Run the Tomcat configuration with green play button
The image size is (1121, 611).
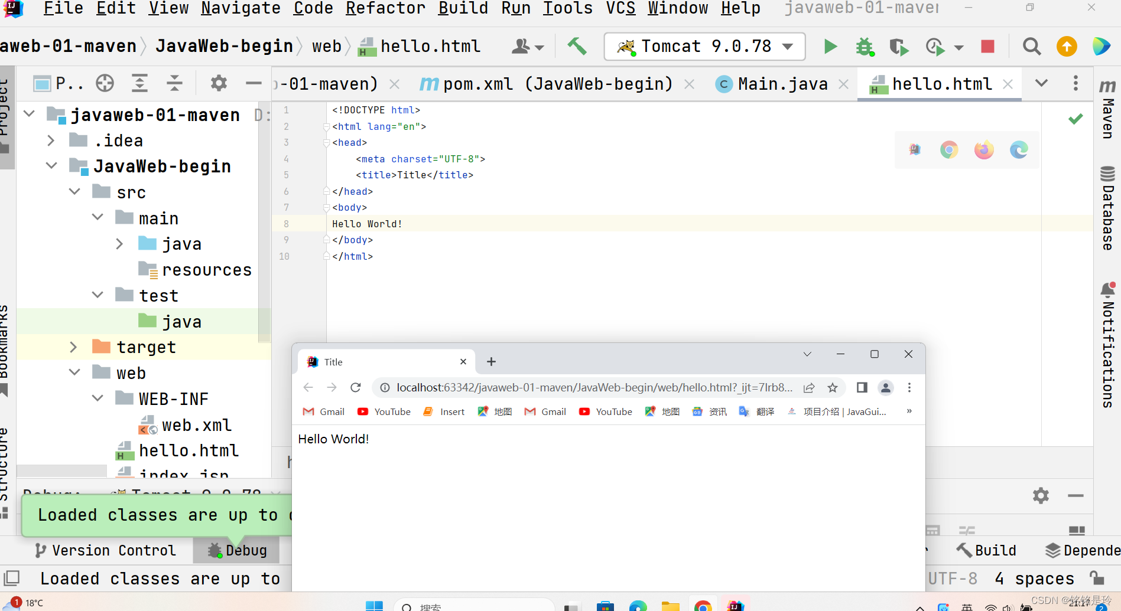(830, 46)
